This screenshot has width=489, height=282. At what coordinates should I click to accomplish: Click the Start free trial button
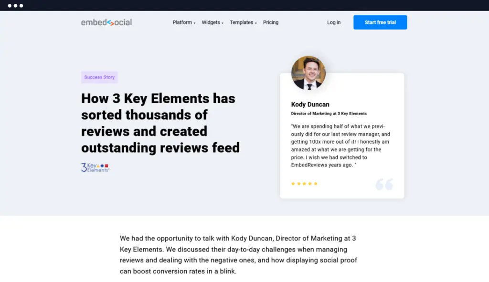(x=380, y=22)
